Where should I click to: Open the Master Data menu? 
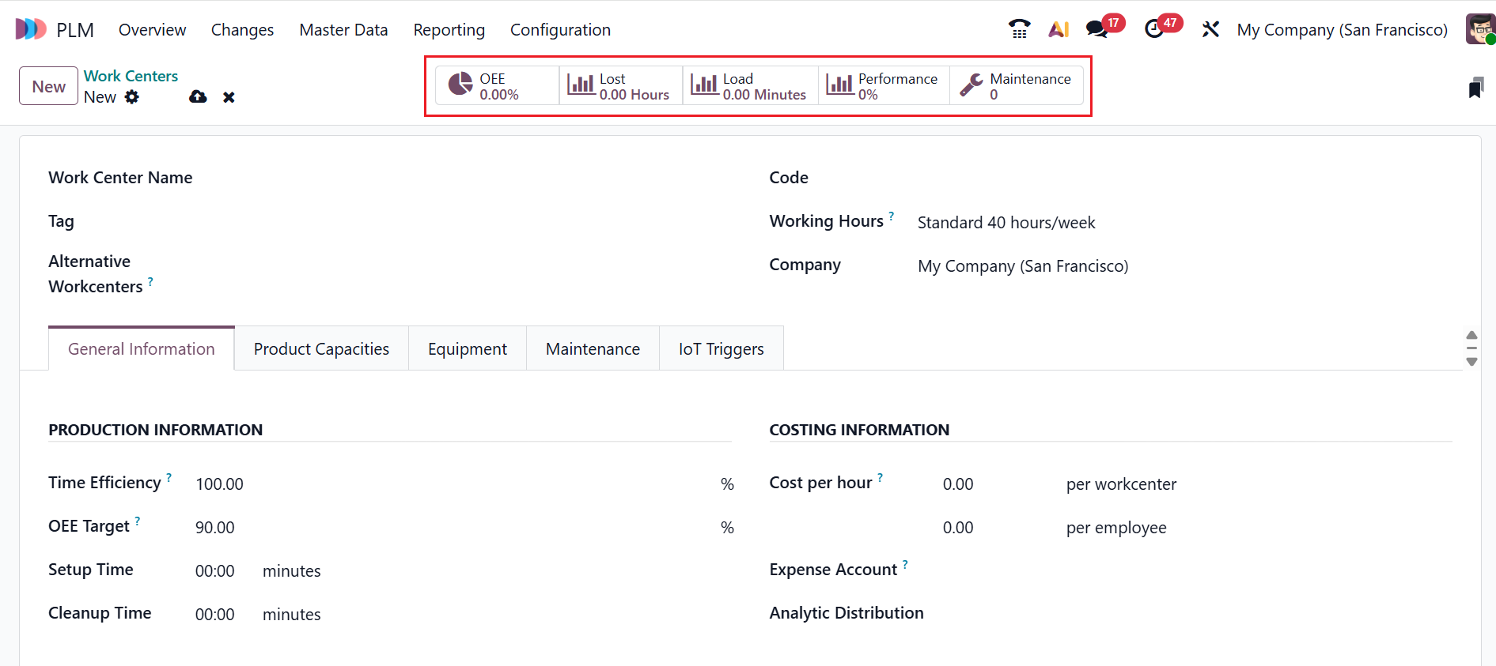tap(343, 29)
